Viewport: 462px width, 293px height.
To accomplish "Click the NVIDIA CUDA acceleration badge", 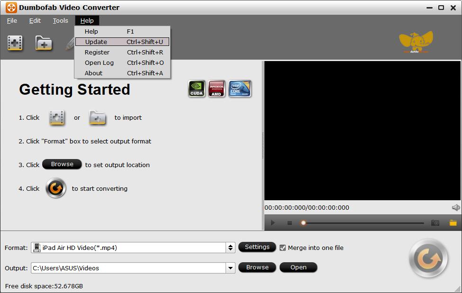I will (x=197, y=89).
